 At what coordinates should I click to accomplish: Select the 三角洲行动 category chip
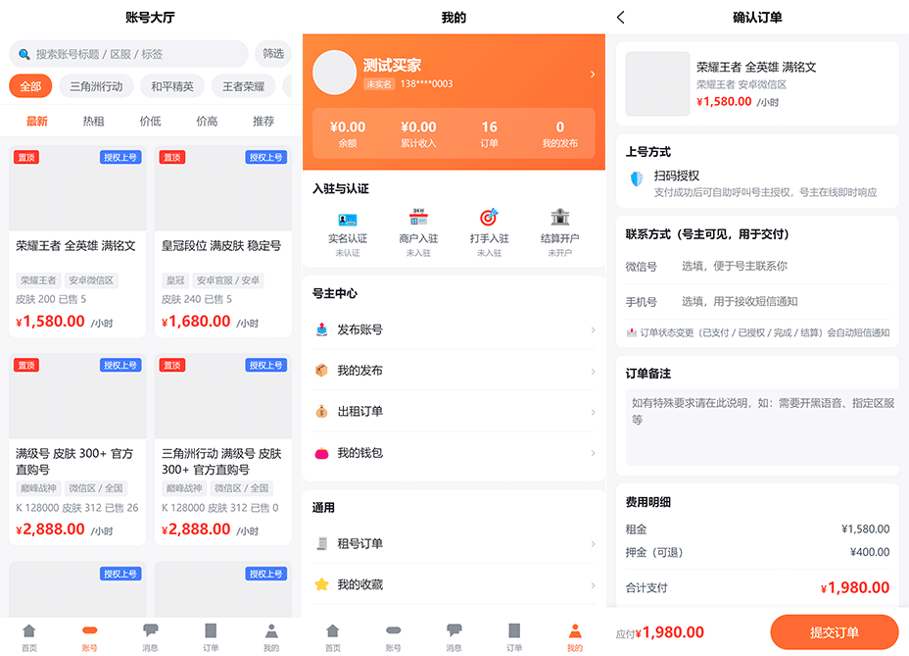click(96, 86)
